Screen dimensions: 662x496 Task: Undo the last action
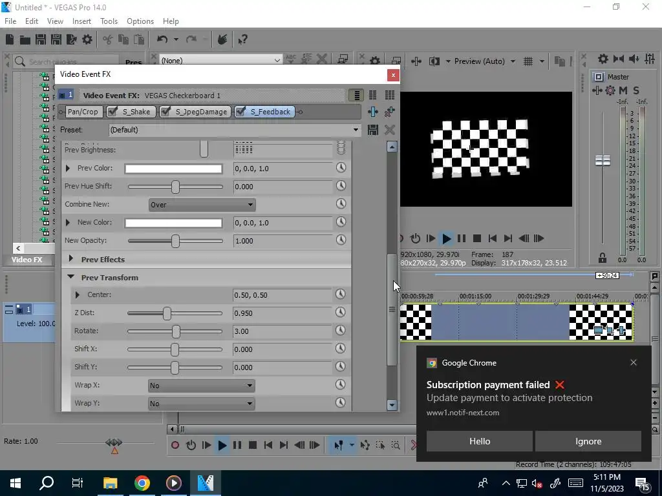tap(162, 39)
